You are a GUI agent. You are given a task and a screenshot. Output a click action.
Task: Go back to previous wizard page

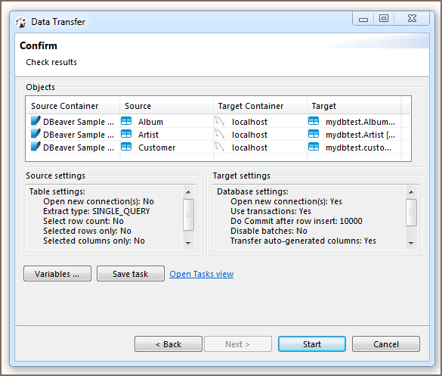click(x=168, y=343)
